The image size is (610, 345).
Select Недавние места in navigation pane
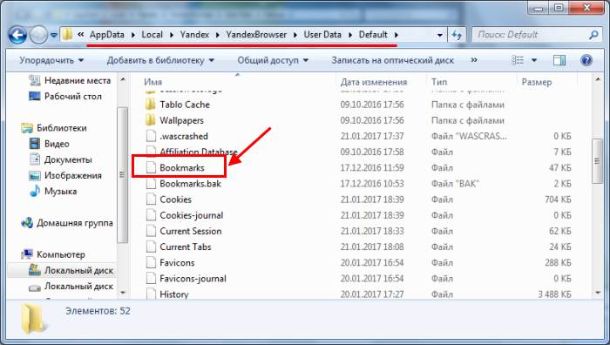coord(70,80)
